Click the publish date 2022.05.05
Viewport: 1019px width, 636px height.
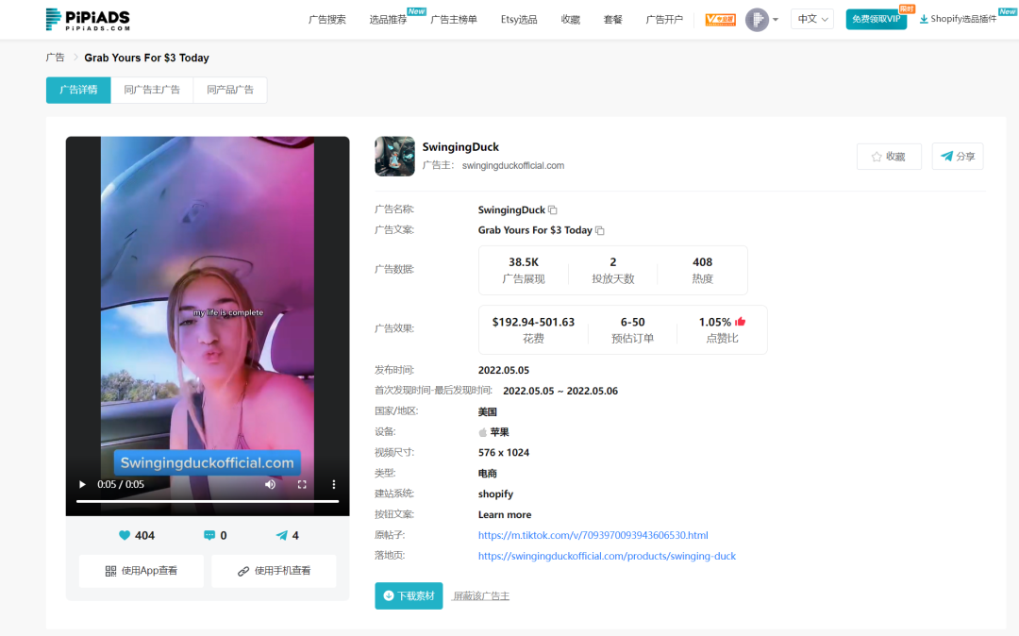(504, 370)
